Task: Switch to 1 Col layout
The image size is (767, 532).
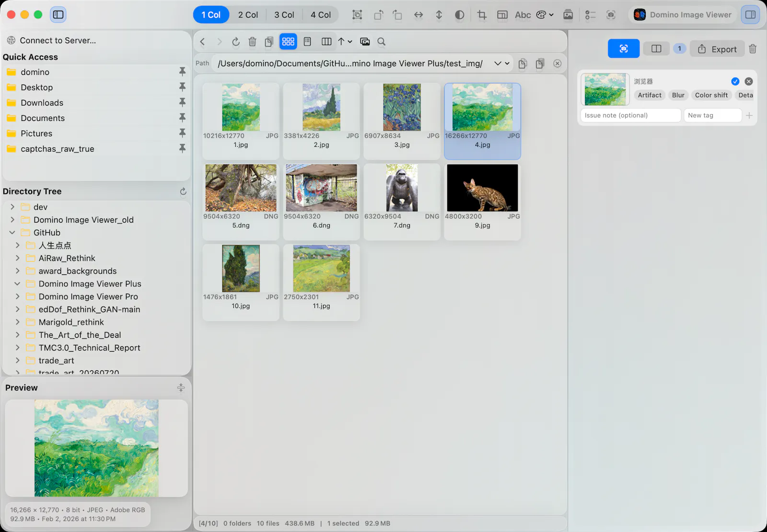Action: tap(211, 15)
